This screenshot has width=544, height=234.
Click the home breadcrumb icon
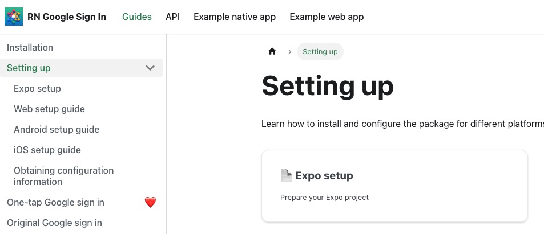[272, 52]
